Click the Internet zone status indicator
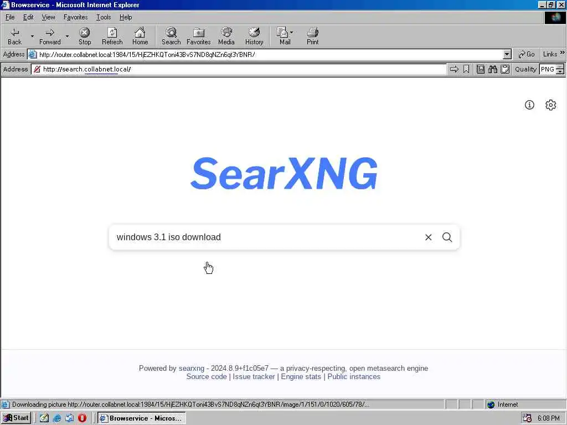Image resolution: width=567 pixels, height=425 pixels. click(x=503, y=405)
